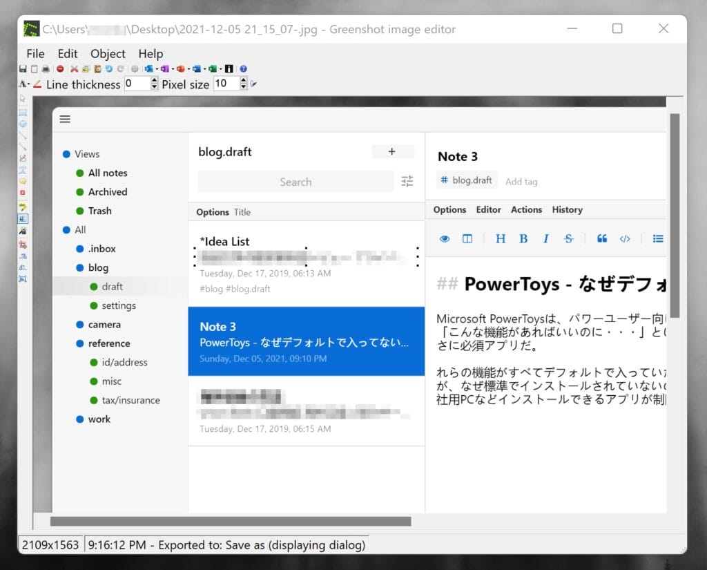Open the Help menu
The width and height of the screenshot is (707, 570).
(x=151, y=54)
